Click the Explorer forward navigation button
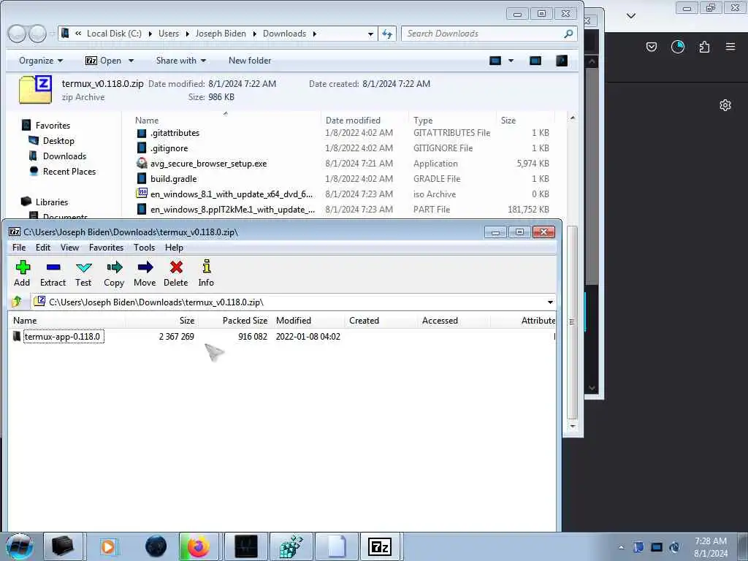This screenshot has width=748, height=561. coord(37,34)
